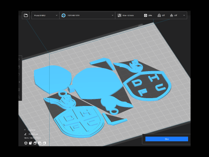The height and width of the screenshot is (157, 209).
Task: Click the support structure icon
Action: click(159, 15)
